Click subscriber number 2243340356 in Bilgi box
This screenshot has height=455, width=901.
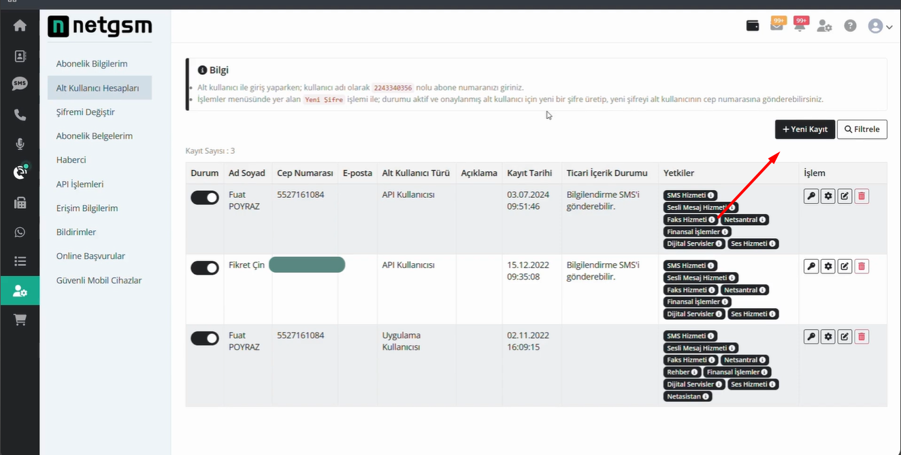pyautogui.click(x=393, y=88)
